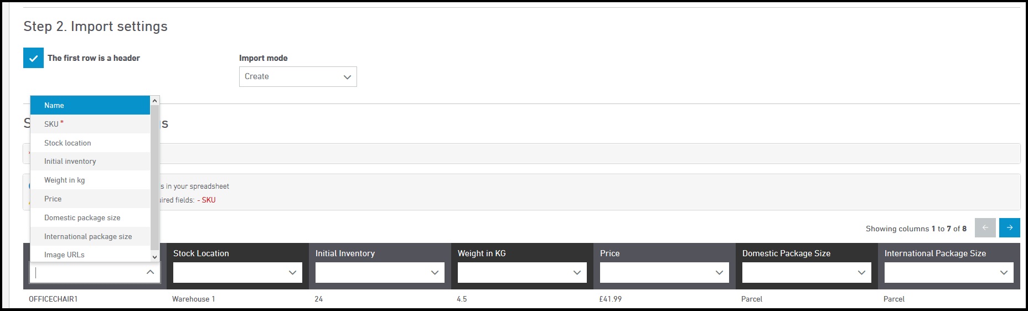Screen dimensions: 1028x311
Task: Choose 'SKU' option in the list
Action: 90,124
